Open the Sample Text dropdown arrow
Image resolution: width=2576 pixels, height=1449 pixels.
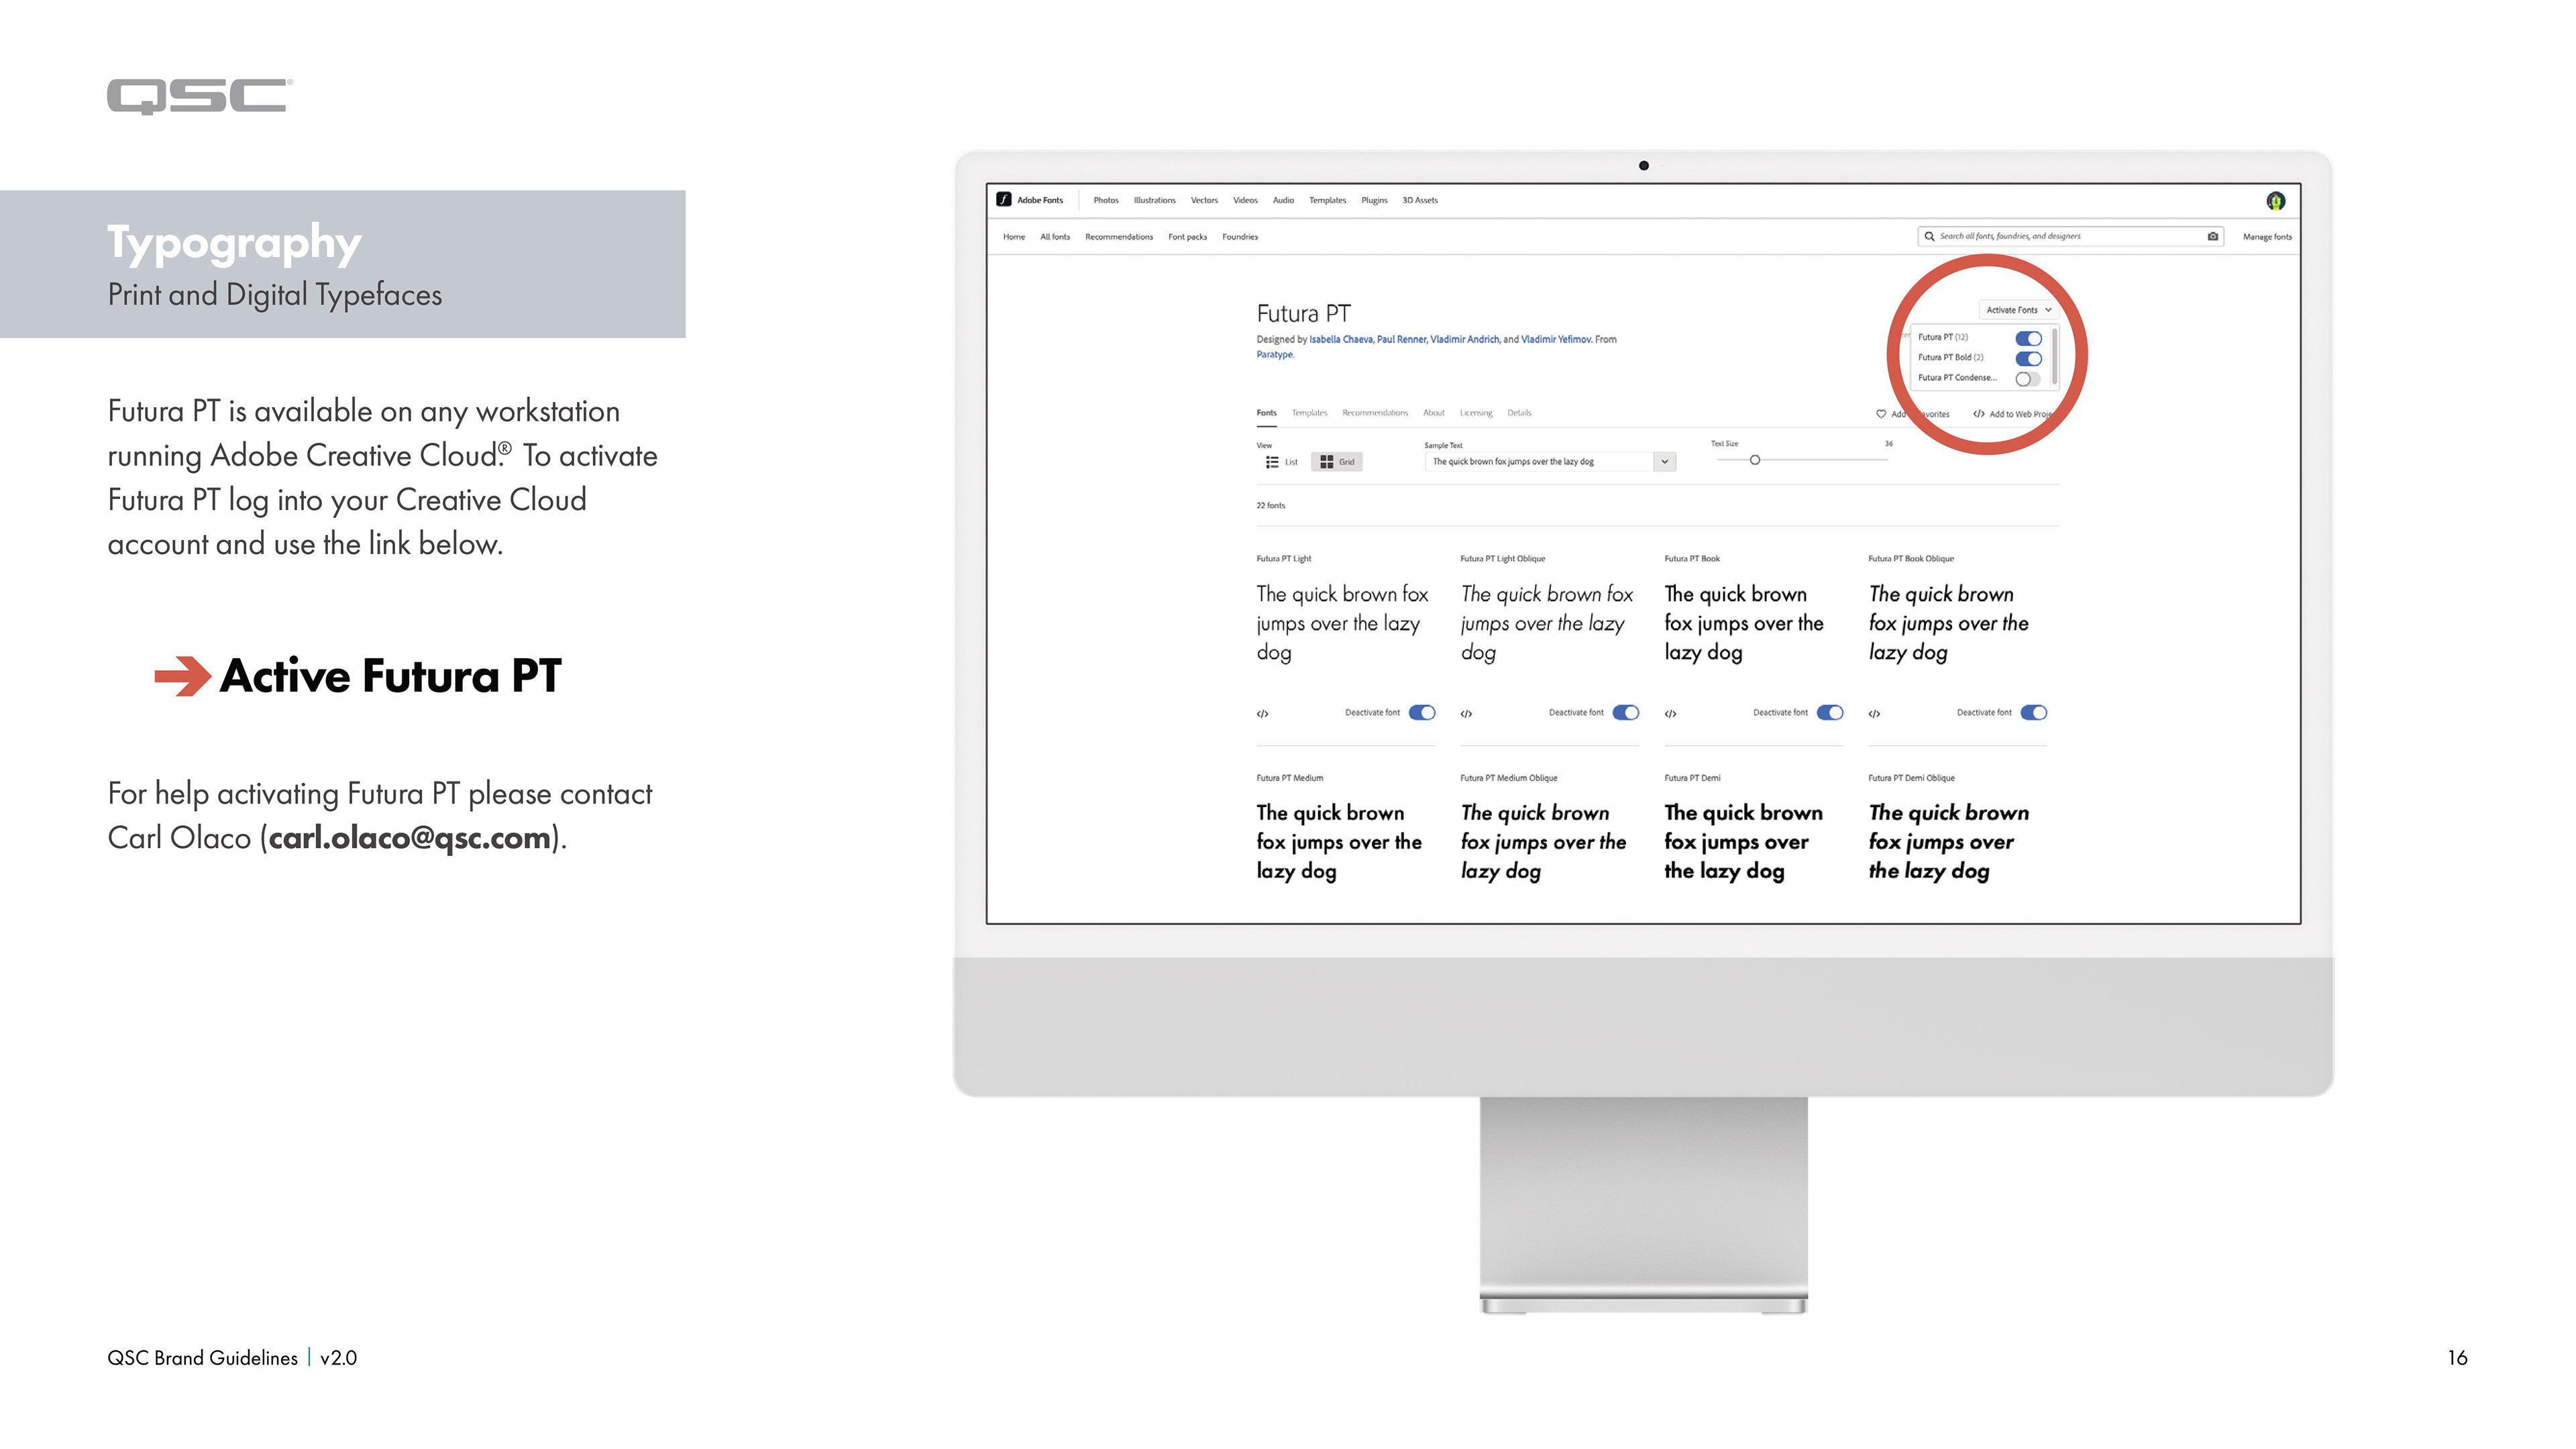[1664, 462]
